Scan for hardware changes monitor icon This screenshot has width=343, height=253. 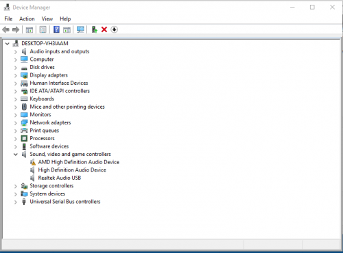click(x=80, y=29)
